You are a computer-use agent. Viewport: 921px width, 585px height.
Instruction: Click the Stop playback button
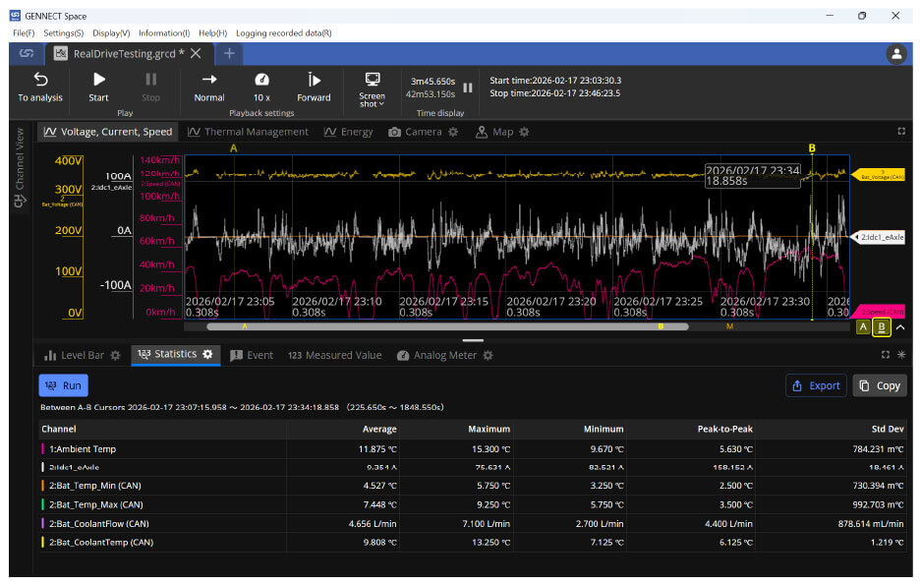pyautogui.click(x=151, y=87)
